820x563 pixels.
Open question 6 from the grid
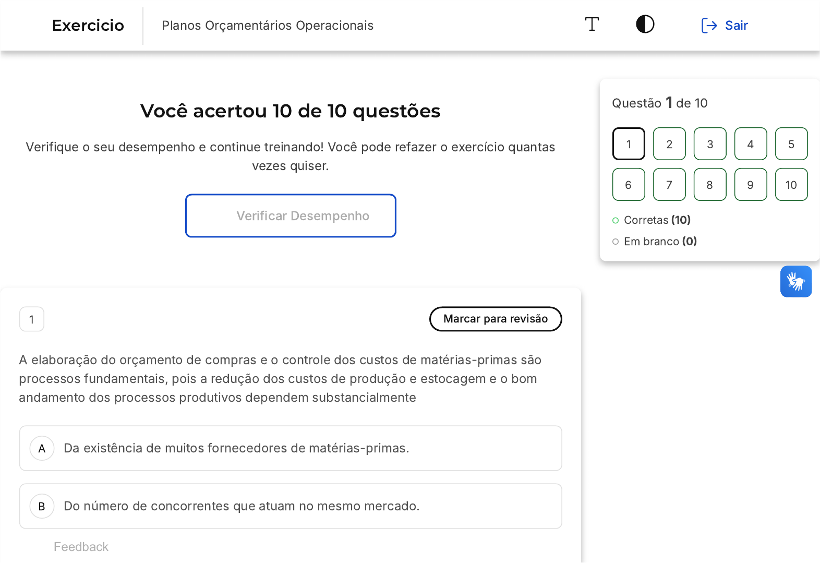click(x=629, y=185)
